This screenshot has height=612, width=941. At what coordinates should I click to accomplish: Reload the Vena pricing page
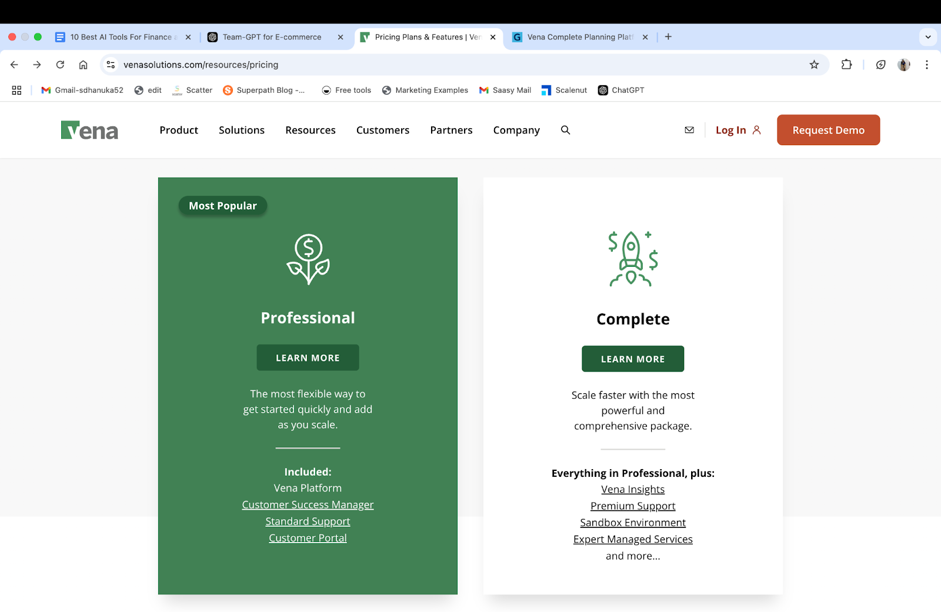click(x=60, y=65)
